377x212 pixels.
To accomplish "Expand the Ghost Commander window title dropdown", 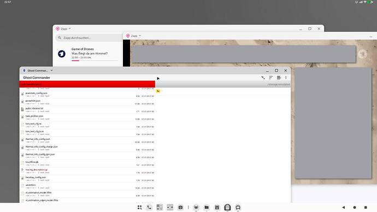I will click(52, 70).
